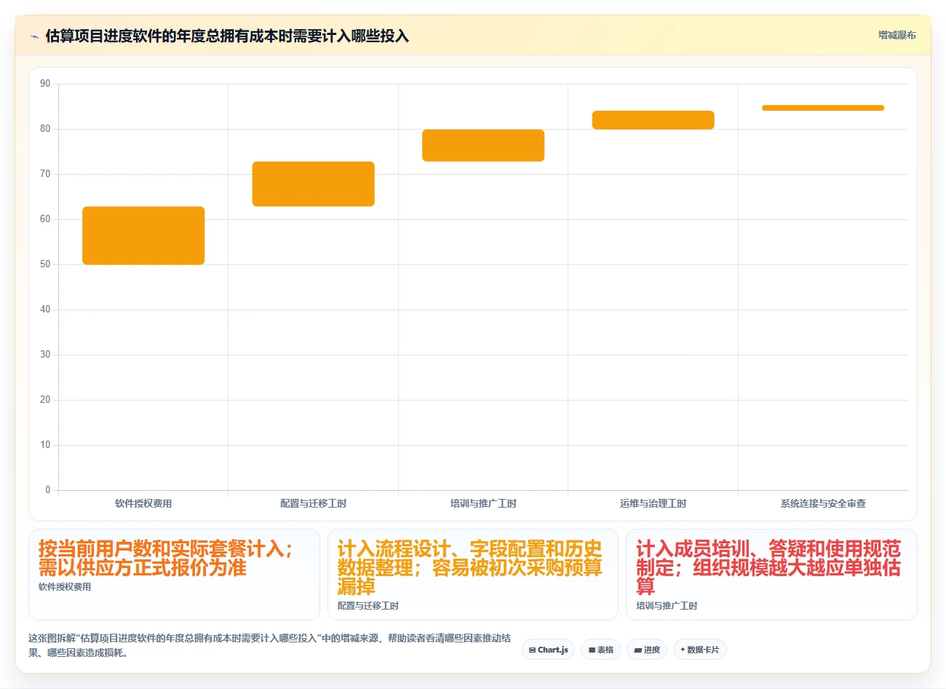Click the 培训与推广工时 waterfall bar

tap(483, 146)
